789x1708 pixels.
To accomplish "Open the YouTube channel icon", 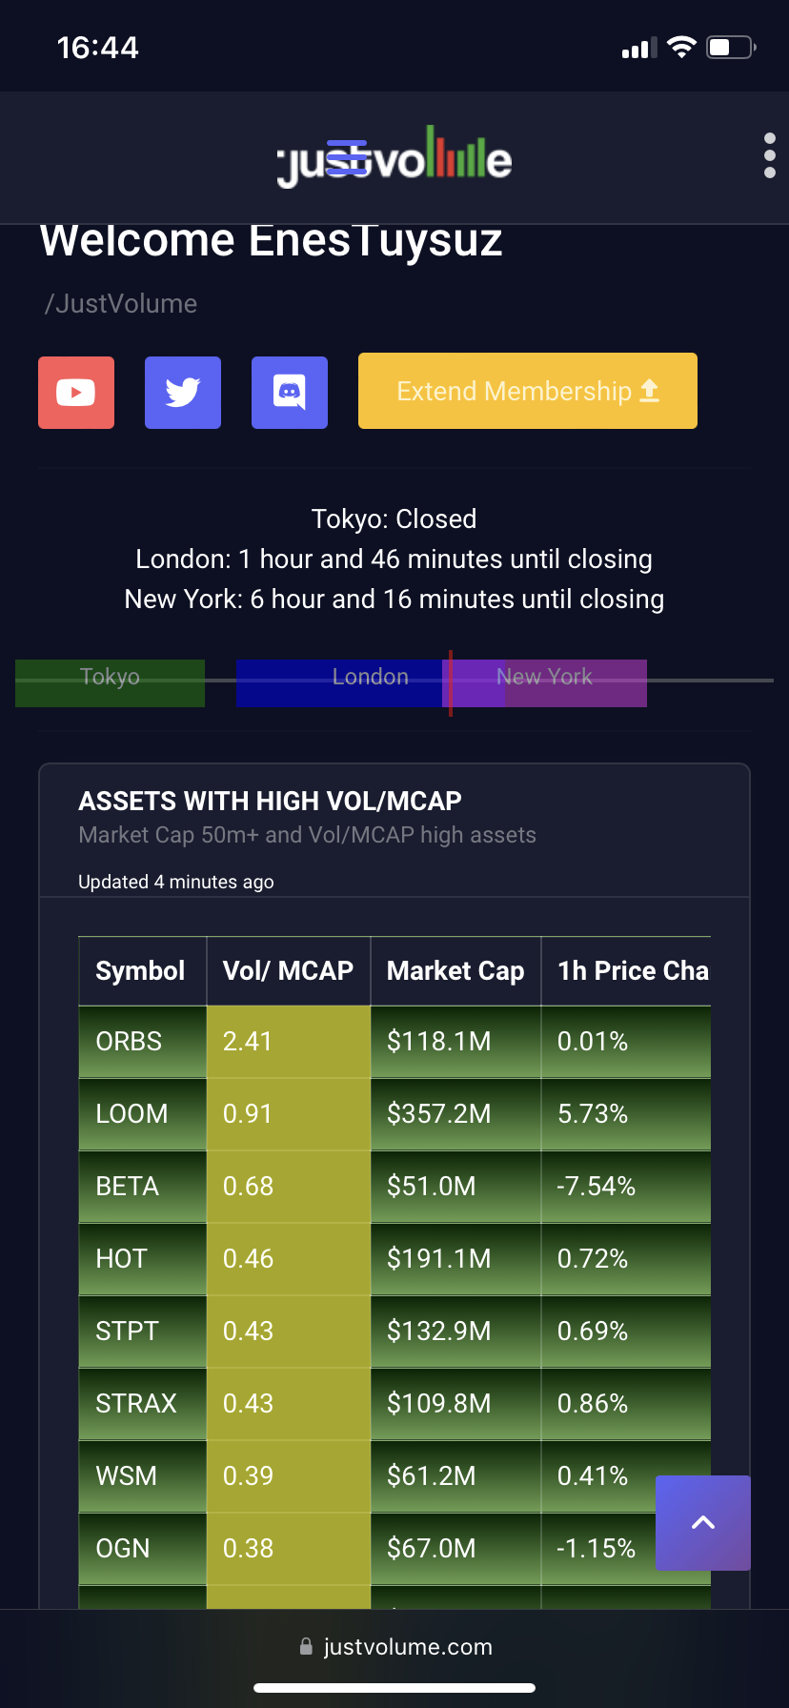I will [76, 393].
